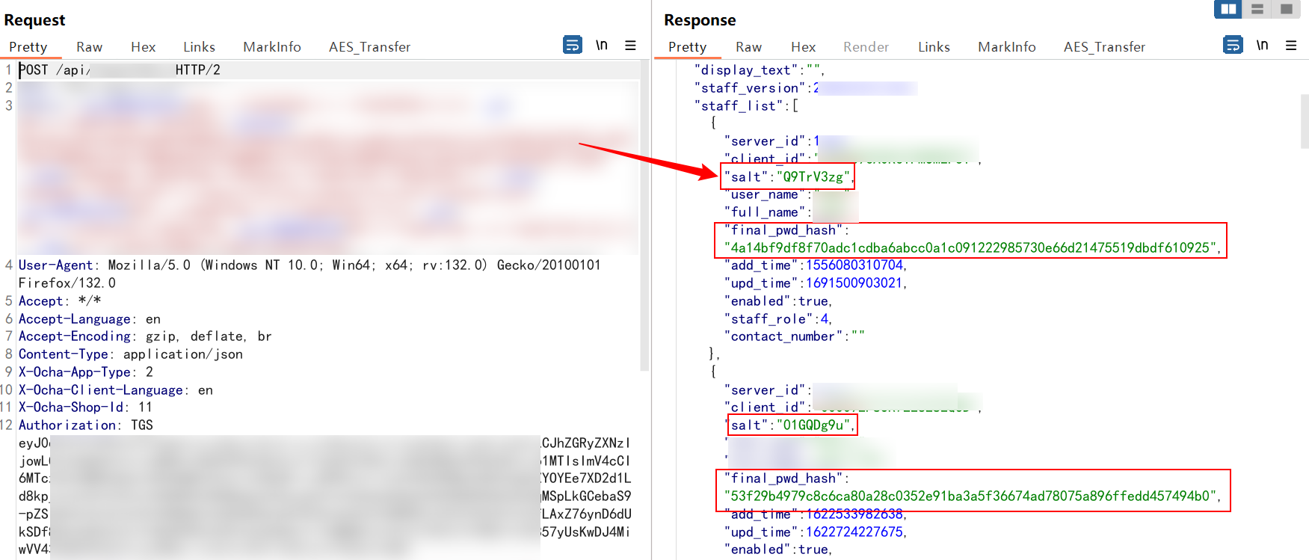The image size is (1309, 560).
Task: Toggle word wrap icon in Request panel
Action: [572, 46]
